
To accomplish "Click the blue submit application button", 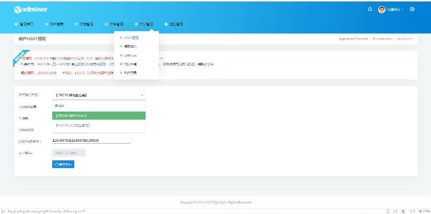I will pyautogui.click(x=63, y=164).
